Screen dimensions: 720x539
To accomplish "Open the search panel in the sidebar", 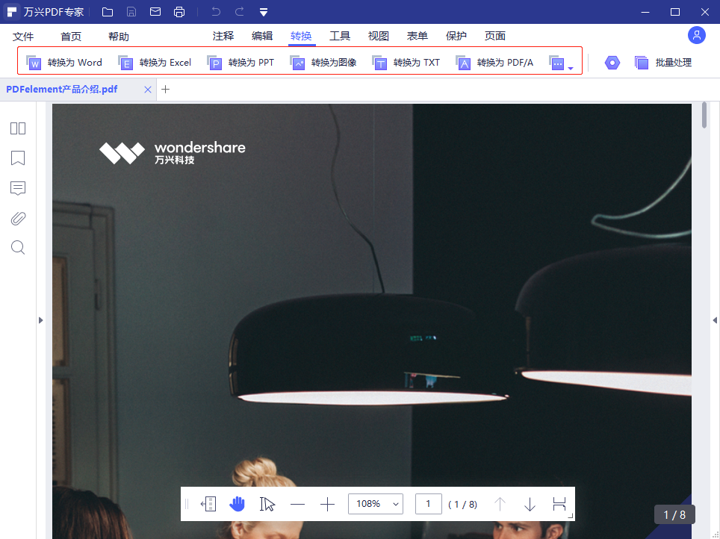I will 17,247.
